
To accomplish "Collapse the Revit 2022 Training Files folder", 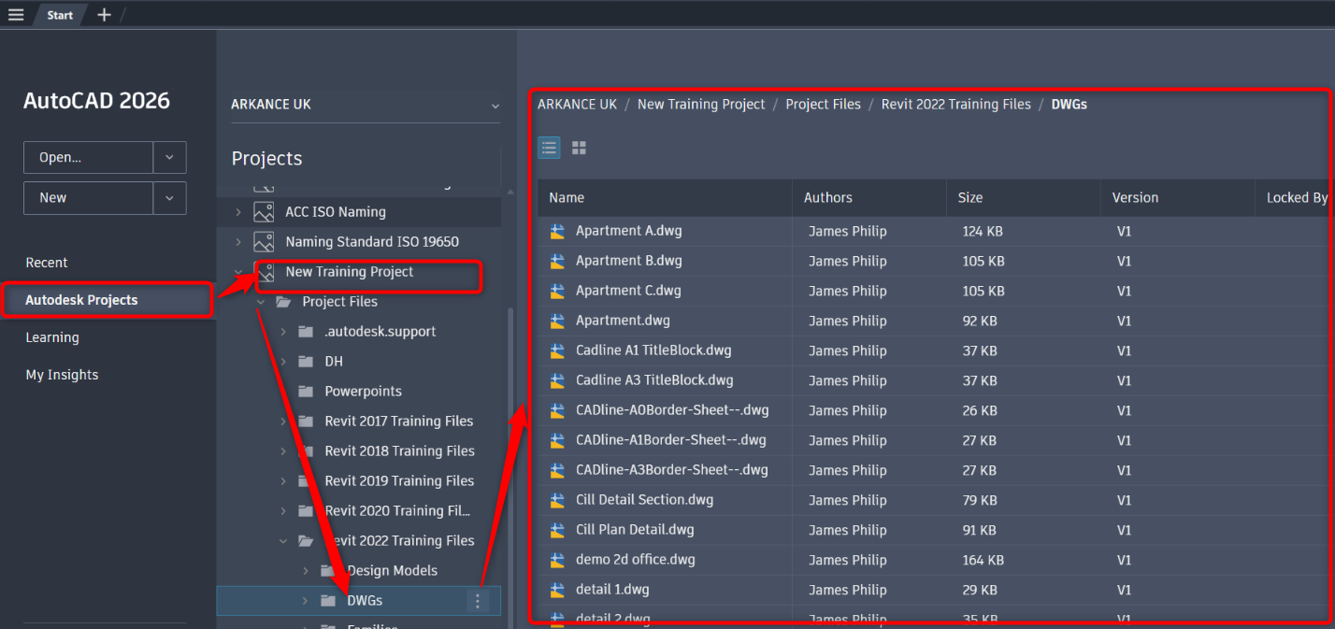I will point(283,541).
